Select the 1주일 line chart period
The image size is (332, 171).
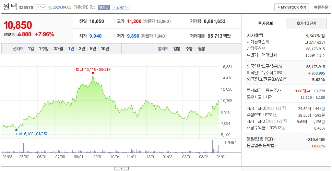click(x=44, y=49)
